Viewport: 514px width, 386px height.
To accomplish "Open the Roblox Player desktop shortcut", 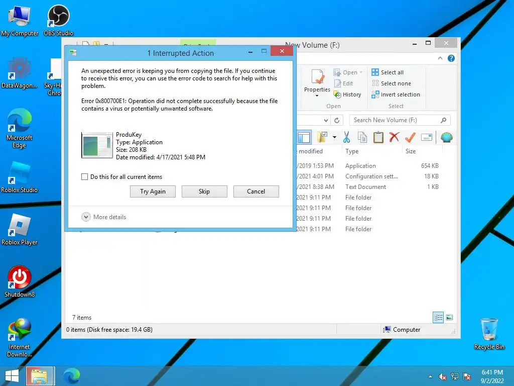I will pyautogui.click(x=20, y=229).
